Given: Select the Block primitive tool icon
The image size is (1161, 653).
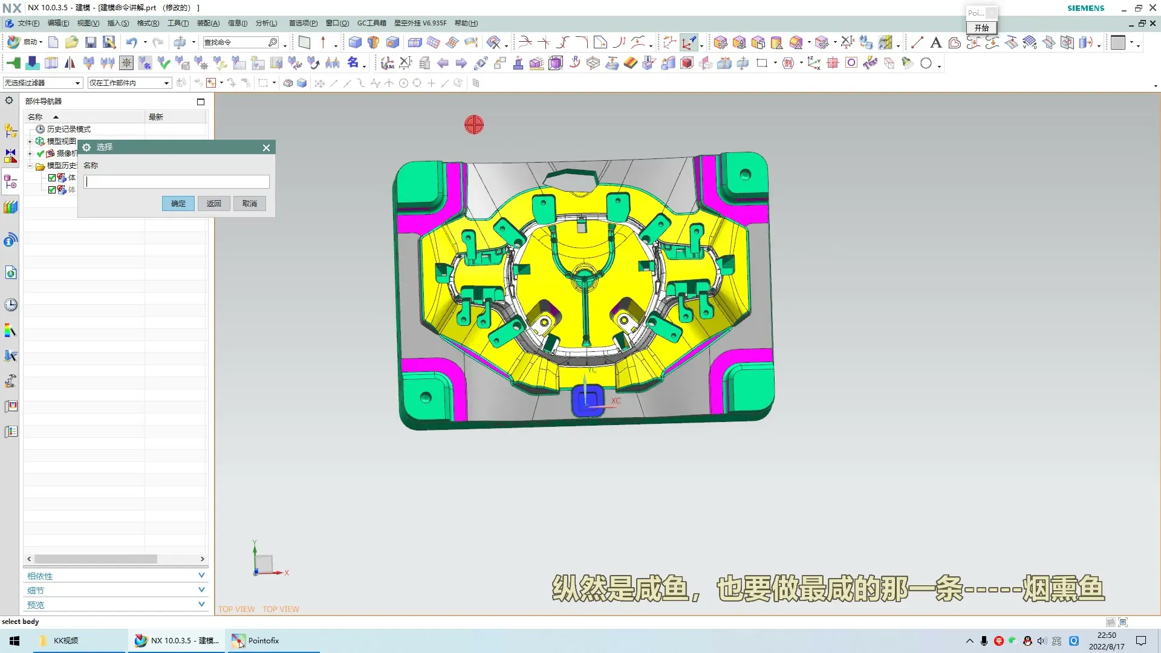Looking at the screenshot, I should tap(355, 42).
